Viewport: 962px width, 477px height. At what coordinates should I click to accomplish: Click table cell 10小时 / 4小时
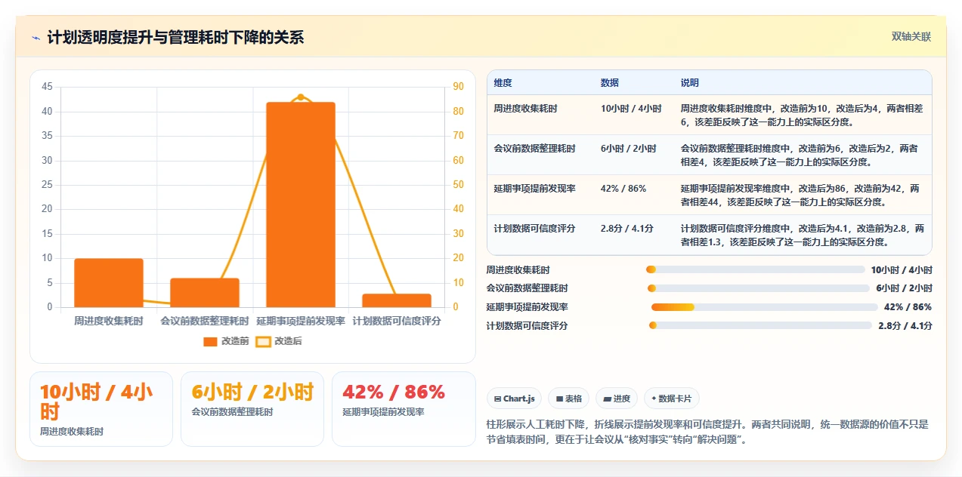click(x=631, y=109)
